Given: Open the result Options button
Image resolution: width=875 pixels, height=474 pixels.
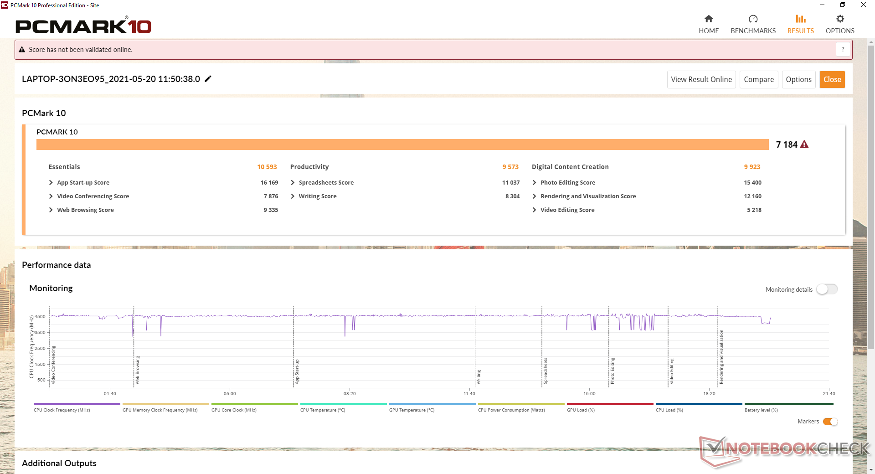Looking at the screenshot, I should point(798,79).
